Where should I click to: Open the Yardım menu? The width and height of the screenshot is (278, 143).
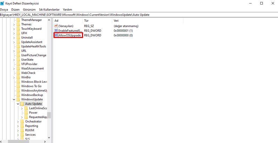point(67,10)
